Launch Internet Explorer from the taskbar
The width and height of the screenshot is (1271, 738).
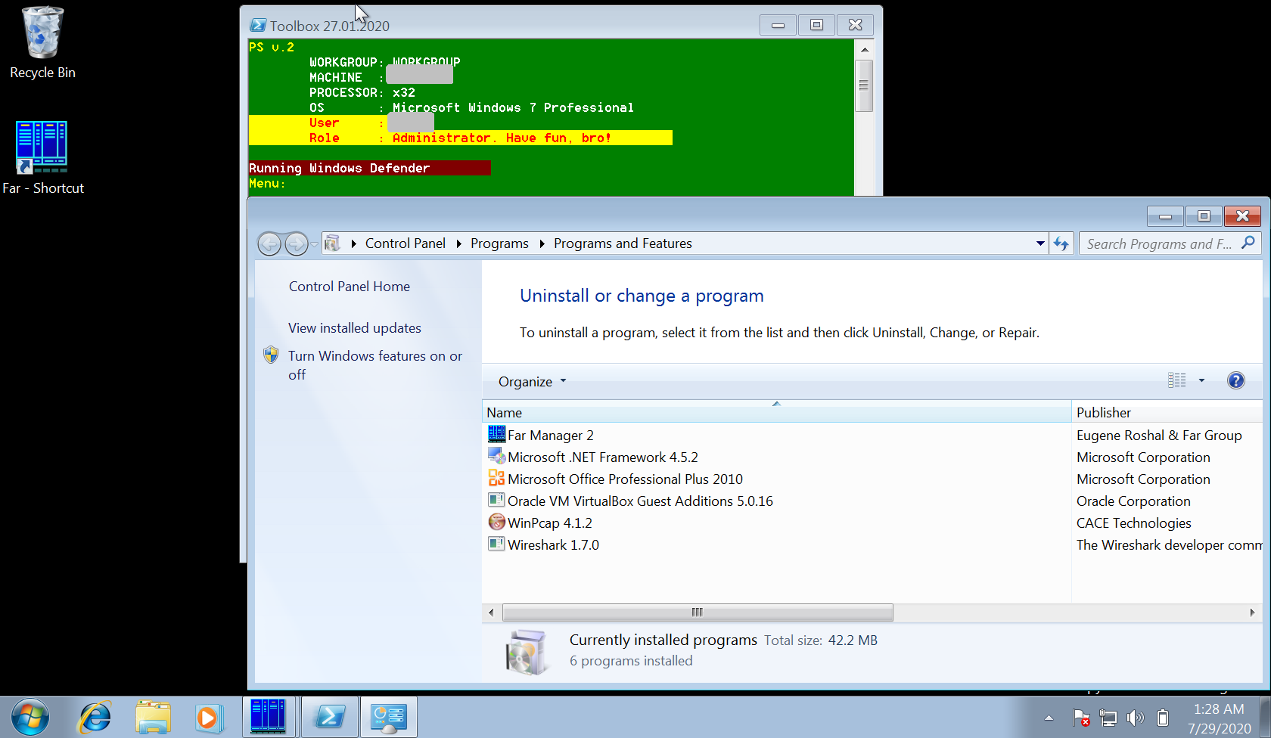[95, 717]
